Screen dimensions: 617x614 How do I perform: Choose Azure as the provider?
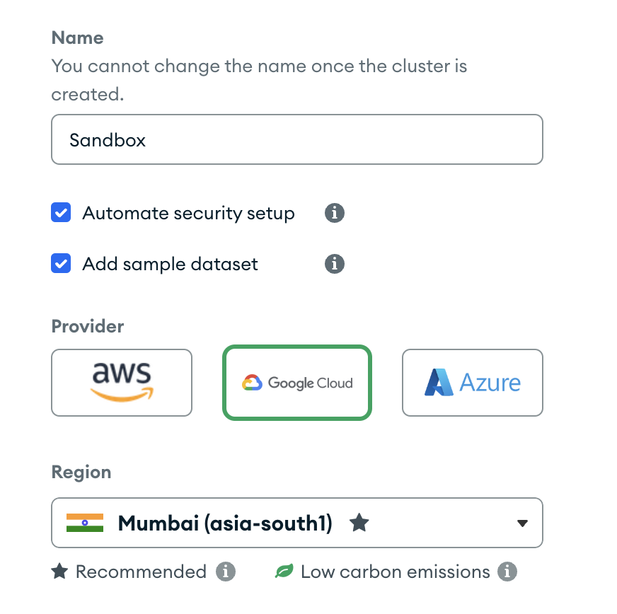pos(473,383)
